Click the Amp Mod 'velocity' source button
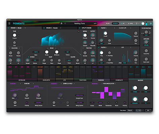 point(146,45)
